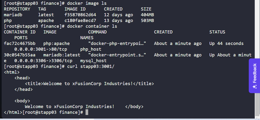Viewport: 260px width, 120px height.
Task: Click the sparkle icon on Feedback tab
Action: coord(254,87)
